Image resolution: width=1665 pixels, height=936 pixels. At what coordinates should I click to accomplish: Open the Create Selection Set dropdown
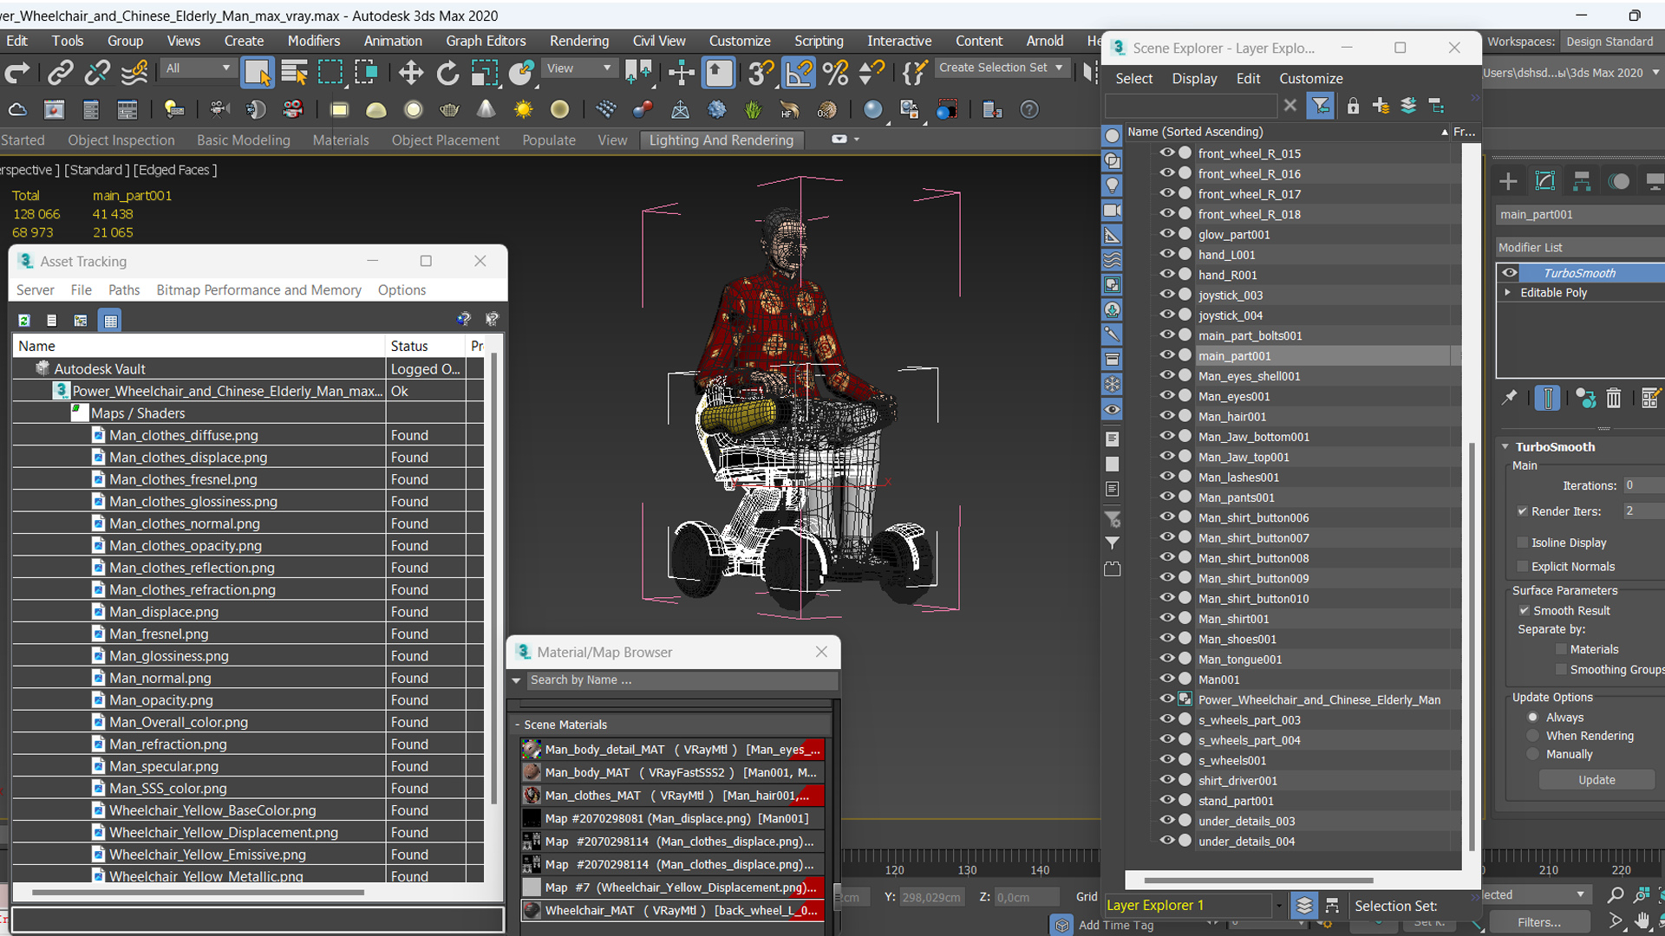(1060, 68)
